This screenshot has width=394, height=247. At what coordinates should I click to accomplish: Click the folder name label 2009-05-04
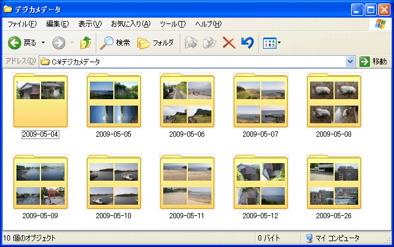coord(41,134)
